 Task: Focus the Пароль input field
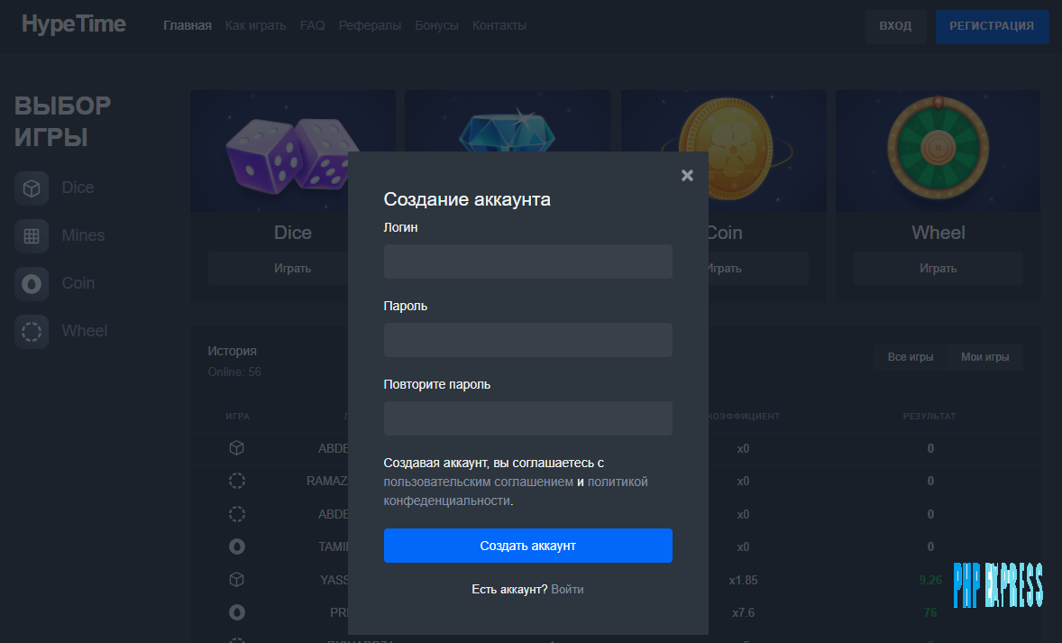point(527,340)
